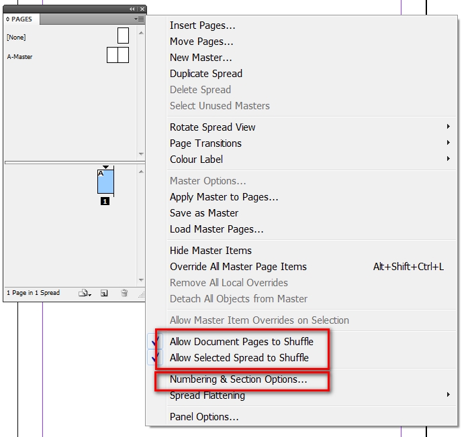This screenshot has height=437, width=472.
Task: Choose Hide Master Items
Action: point(211,251)
